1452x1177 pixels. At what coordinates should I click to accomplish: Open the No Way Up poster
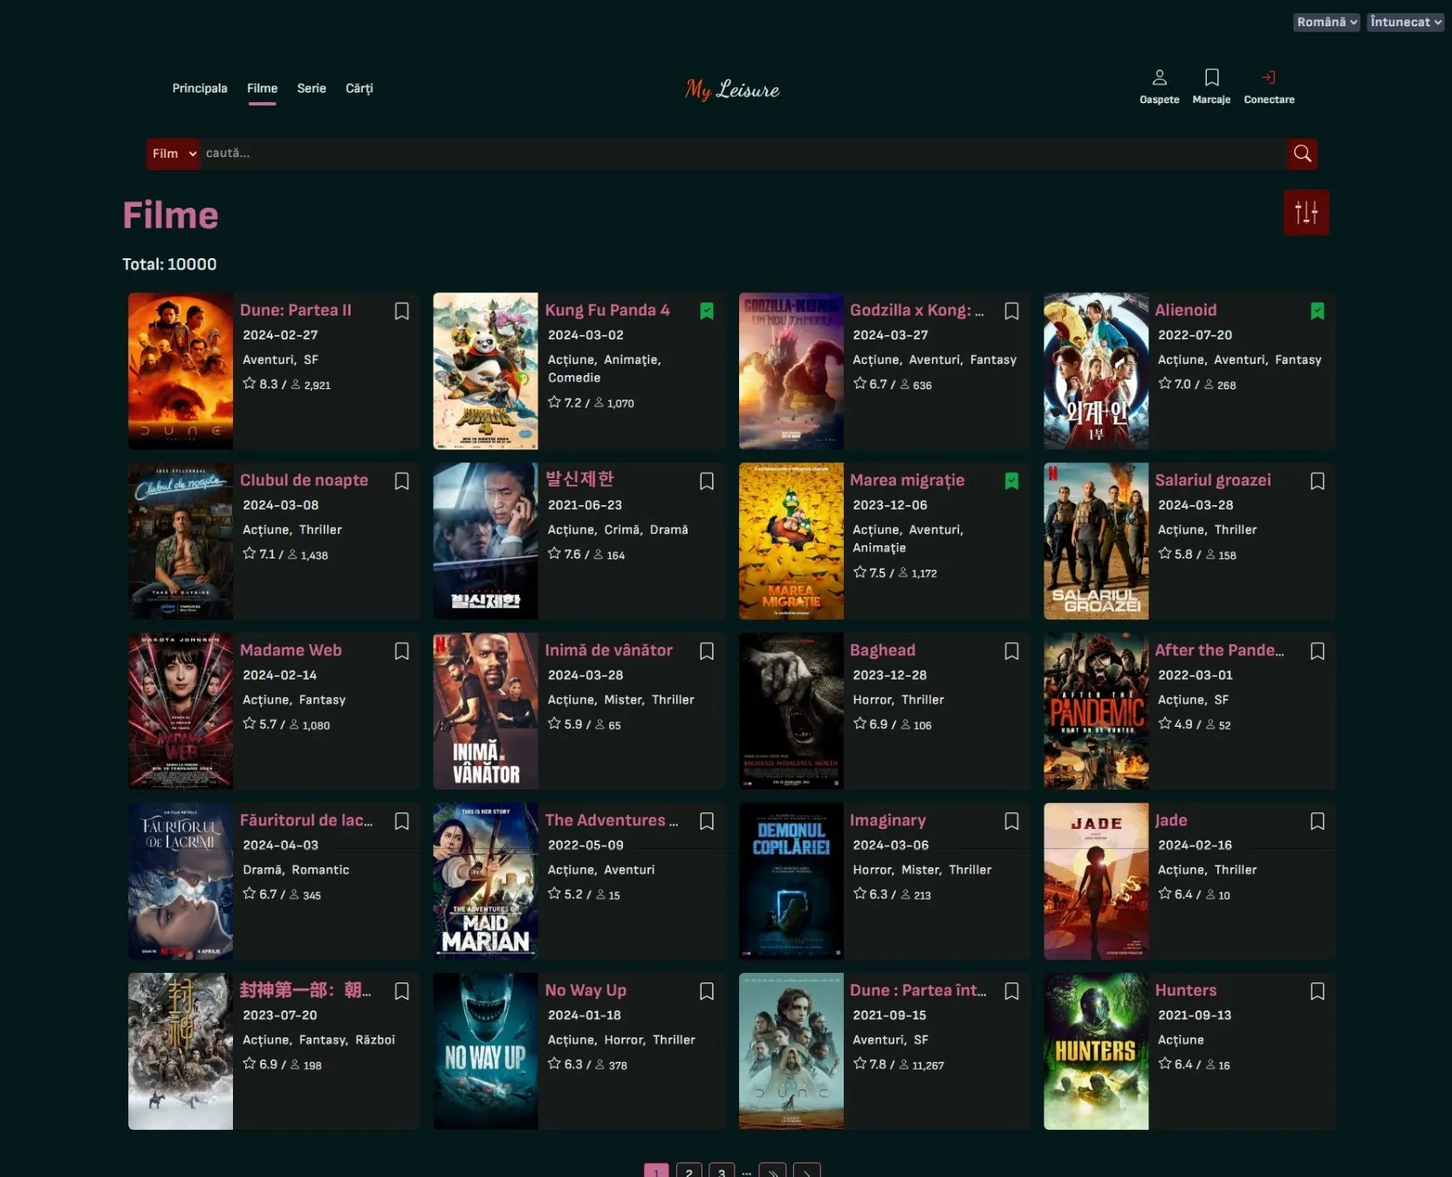[486, 1051]
